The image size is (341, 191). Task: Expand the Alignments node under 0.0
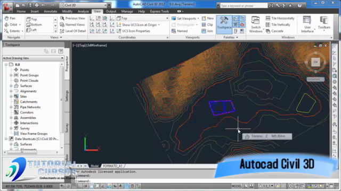tap(11, 91)
